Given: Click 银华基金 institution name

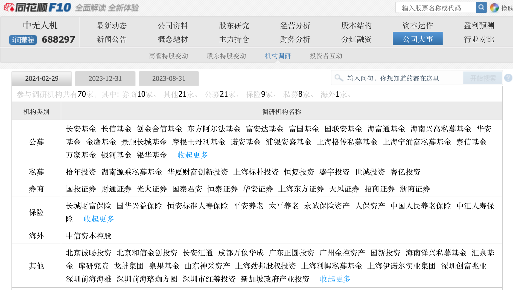Looking at the screenshot, I should pos(152,155).
